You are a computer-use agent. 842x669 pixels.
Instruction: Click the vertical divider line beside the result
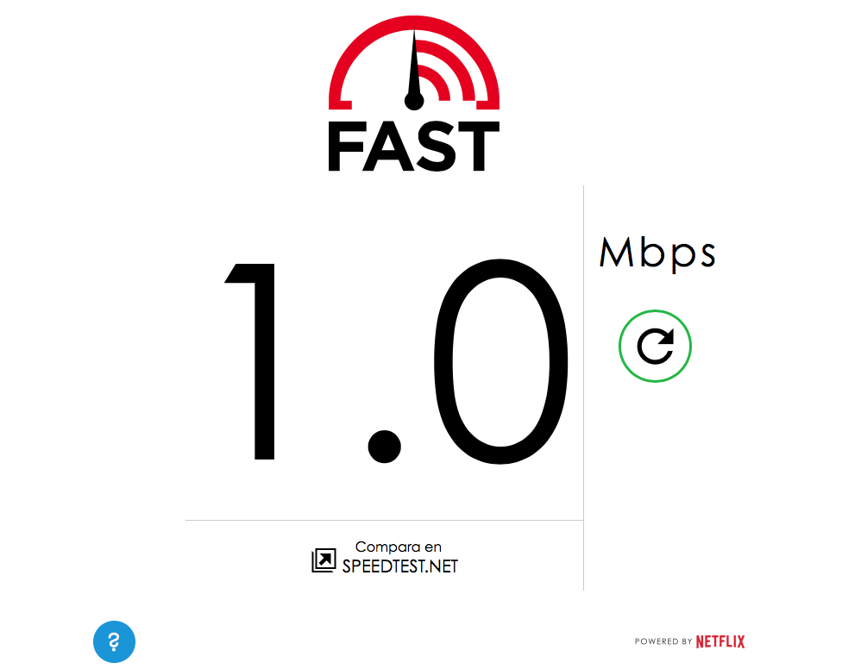584,388
